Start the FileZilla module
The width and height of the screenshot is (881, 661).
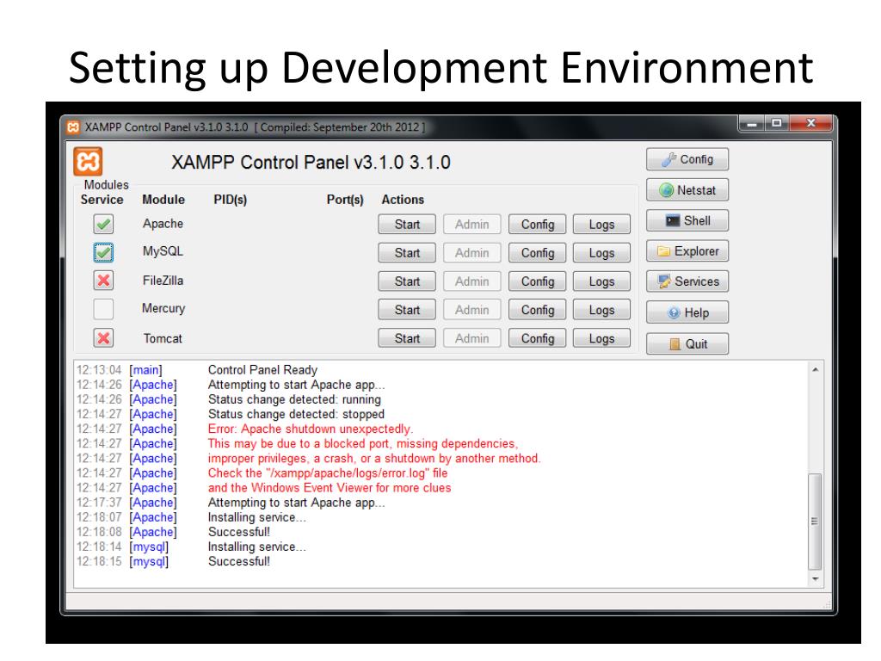tap(407, 281)
